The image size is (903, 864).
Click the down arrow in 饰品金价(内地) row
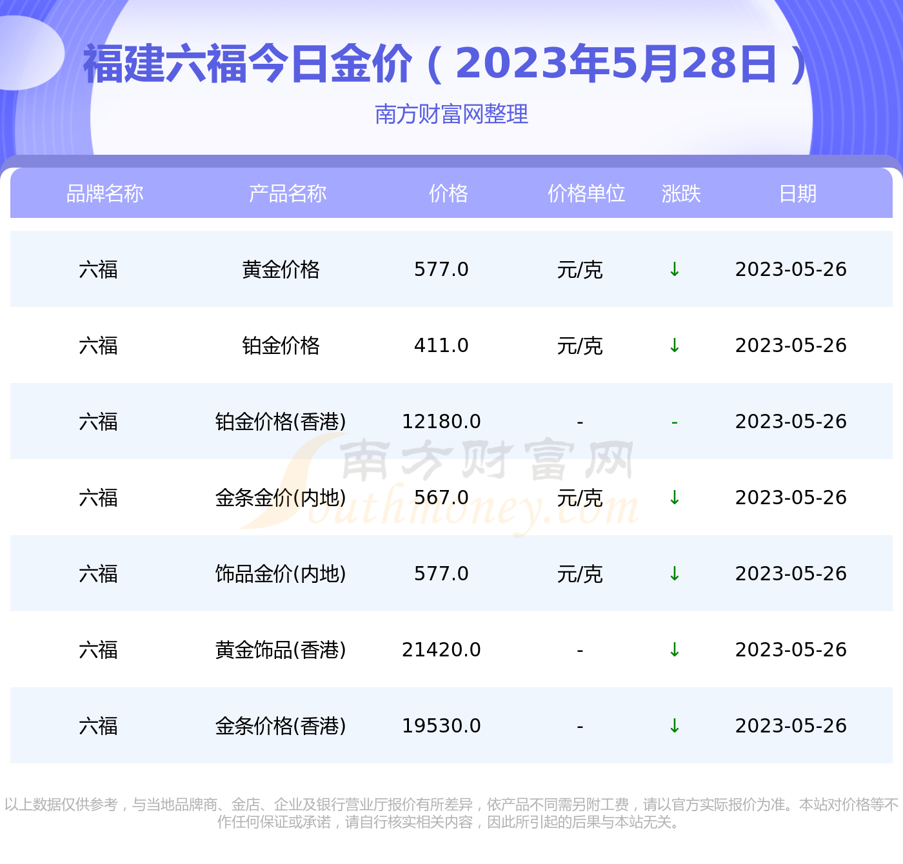click(x=675, y=574)
